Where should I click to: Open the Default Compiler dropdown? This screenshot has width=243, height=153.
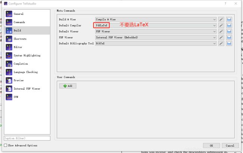[x=156, y=25]
